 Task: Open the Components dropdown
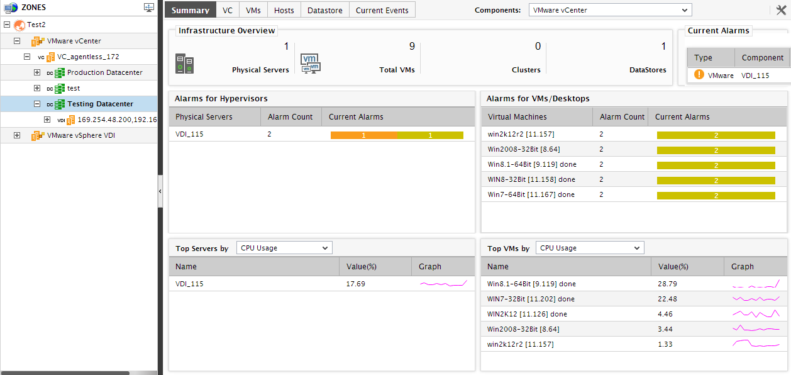[610, 10]
